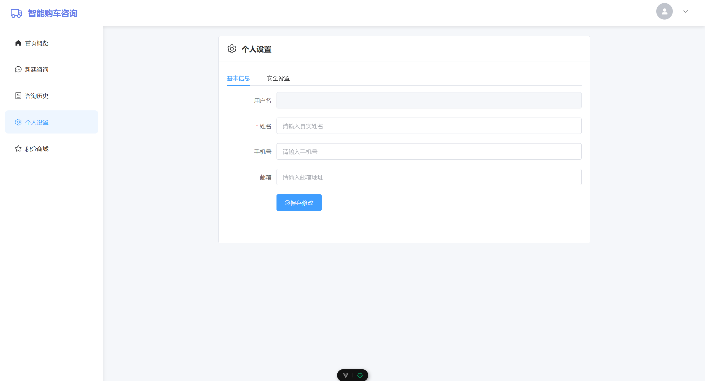The height and width of the screenshot is (381, 705).
Task: Click the green component inspector target icon
Action: (360, 375)
